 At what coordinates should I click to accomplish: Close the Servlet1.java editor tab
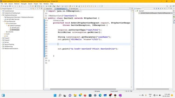pos(66,9)
